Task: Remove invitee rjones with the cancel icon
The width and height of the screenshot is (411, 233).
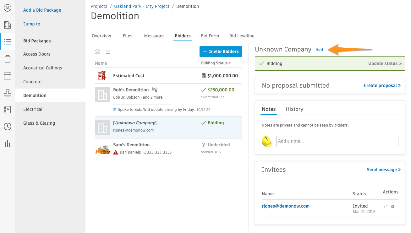Action: click(x=393, y=207)
